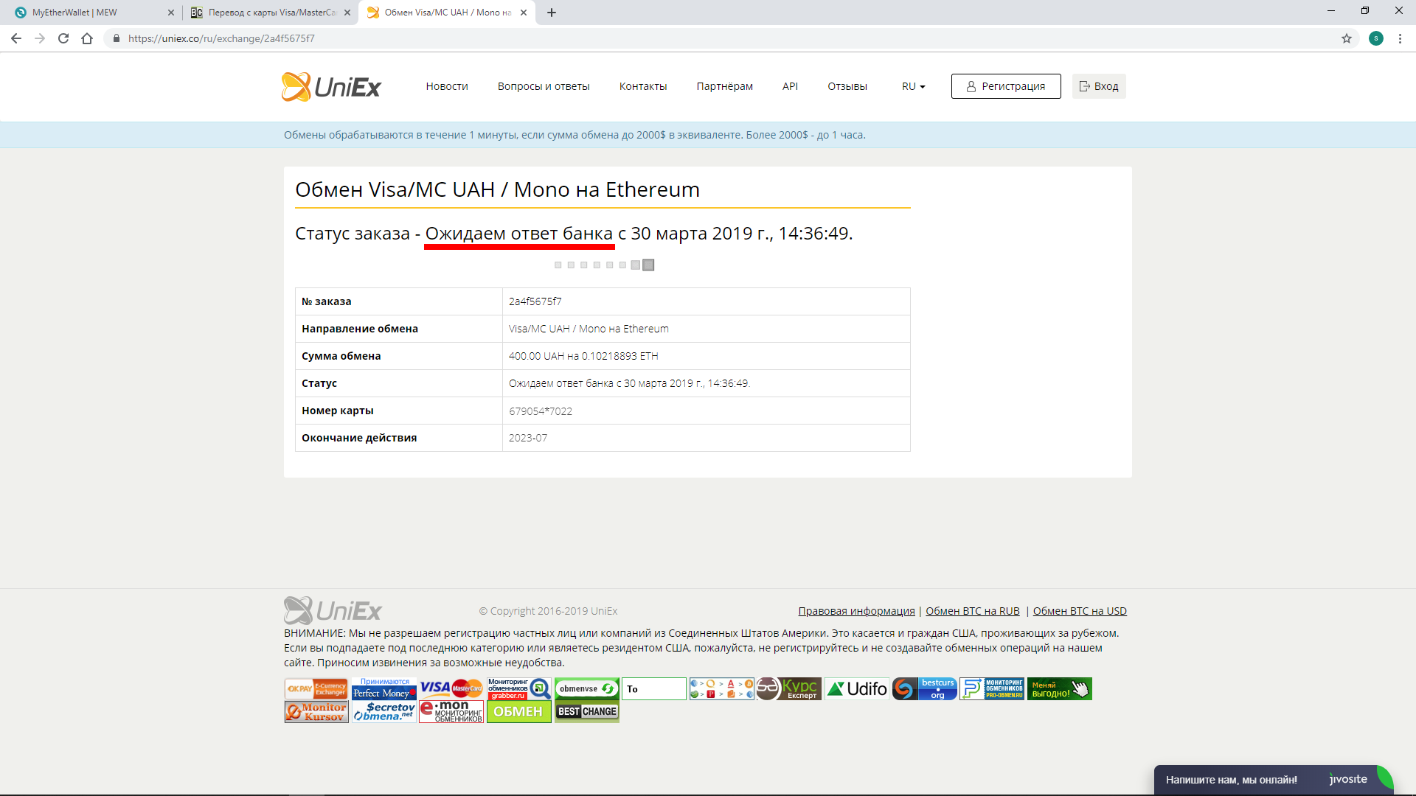Open the Отзывы reviews page

[x=847, y=86]
